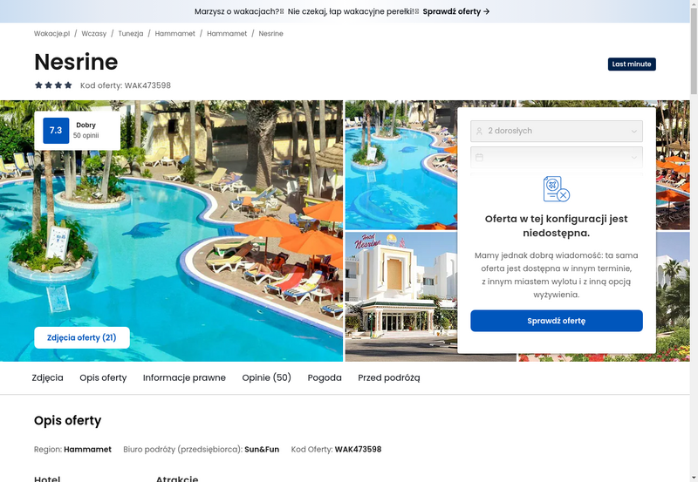The image size is (698, 482).
Task: Open the hotel entrance photo thumbnail
Action: [x=401, y=296]
